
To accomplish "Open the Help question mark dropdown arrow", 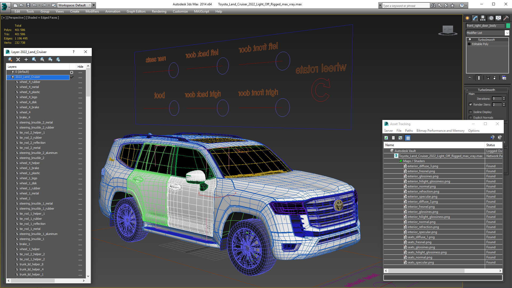I will click(466, 5).
